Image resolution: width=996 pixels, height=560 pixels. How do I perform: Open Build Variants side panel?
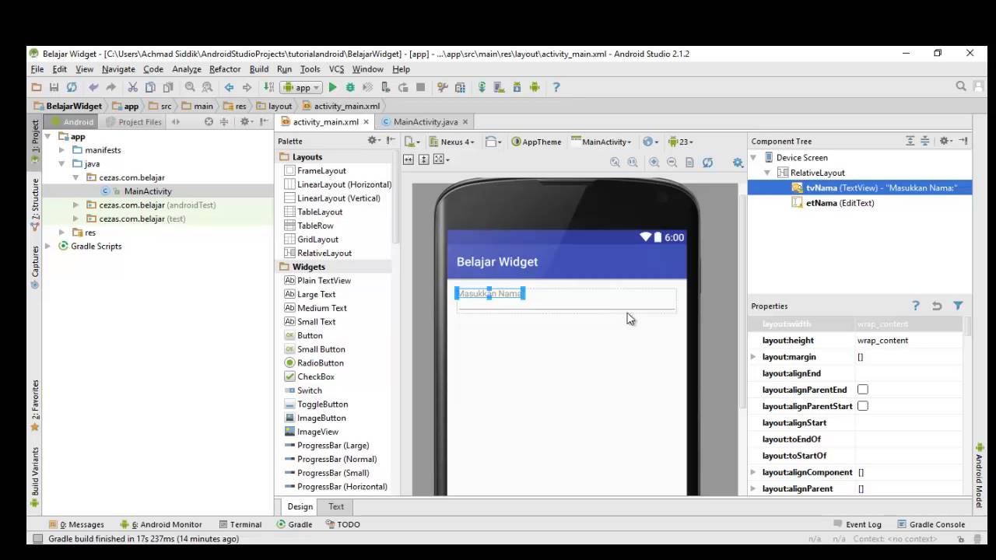point(35,476)
